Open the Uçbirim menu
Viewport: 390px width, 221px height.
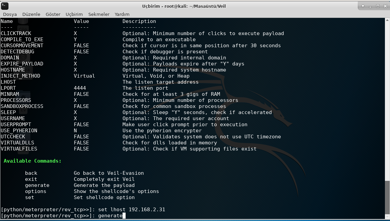point(74,15)
